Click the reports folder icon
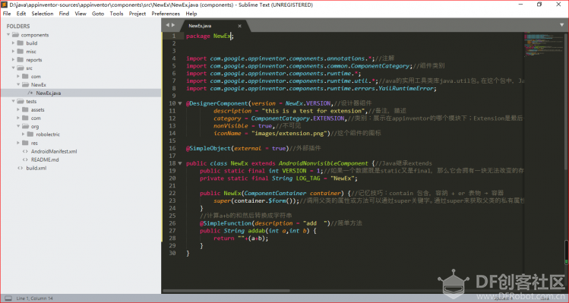569x303 pixels. tap(21, 59)
